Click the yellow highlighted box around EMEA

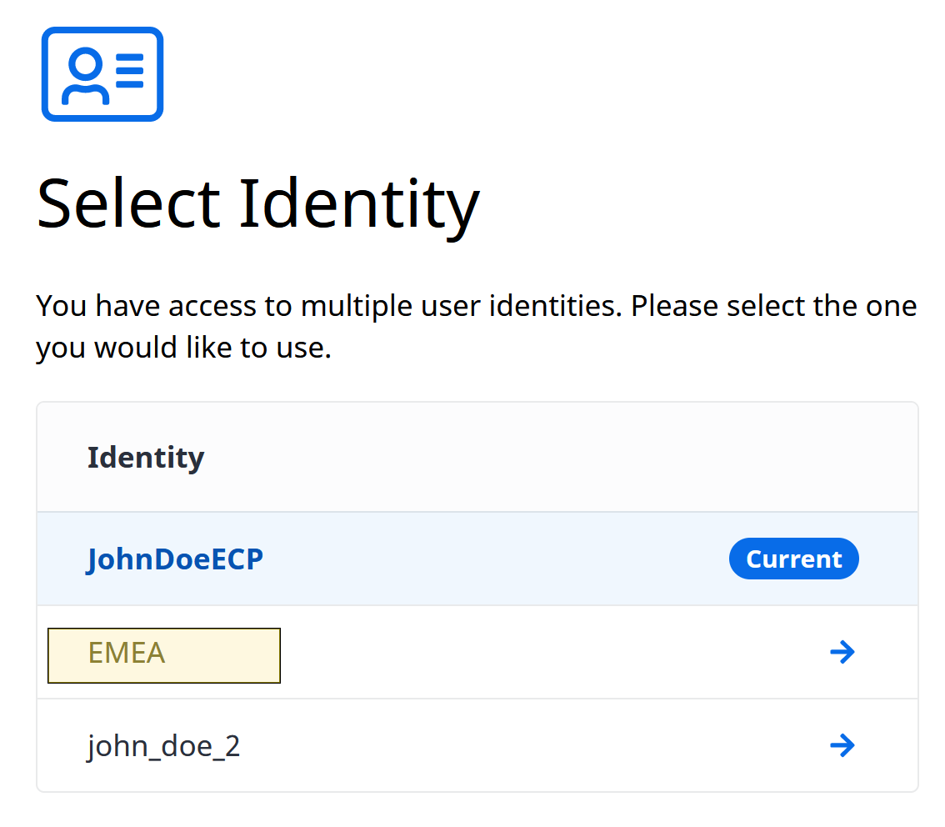[164, 655]
